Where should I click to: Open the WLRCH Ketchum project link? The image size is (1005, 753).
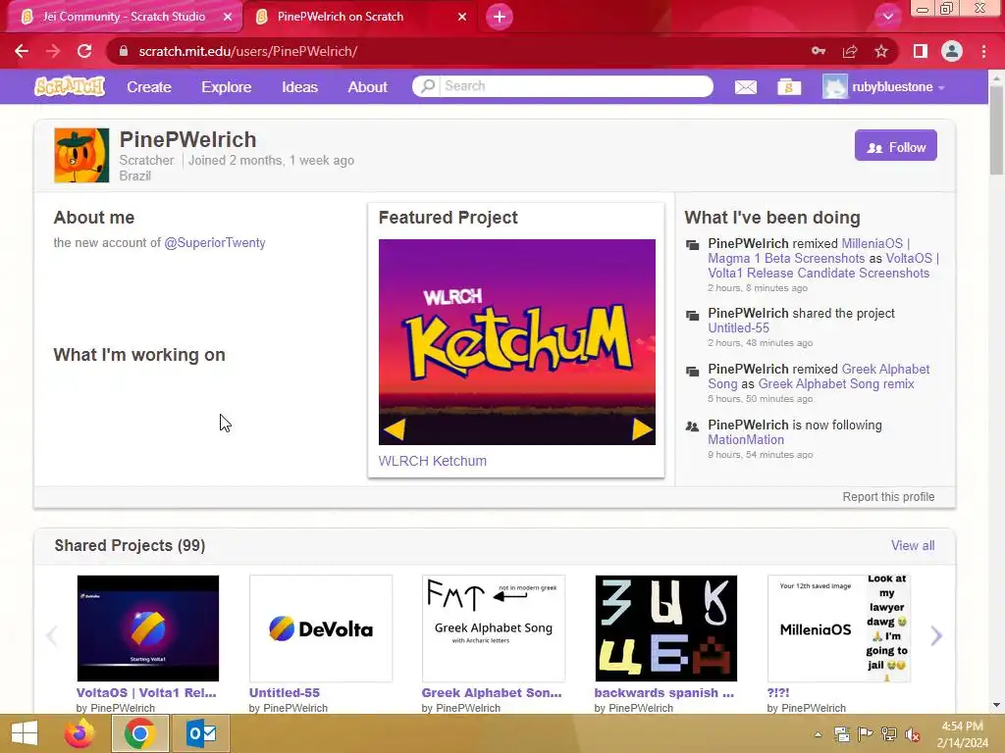(x=433, y=461)
